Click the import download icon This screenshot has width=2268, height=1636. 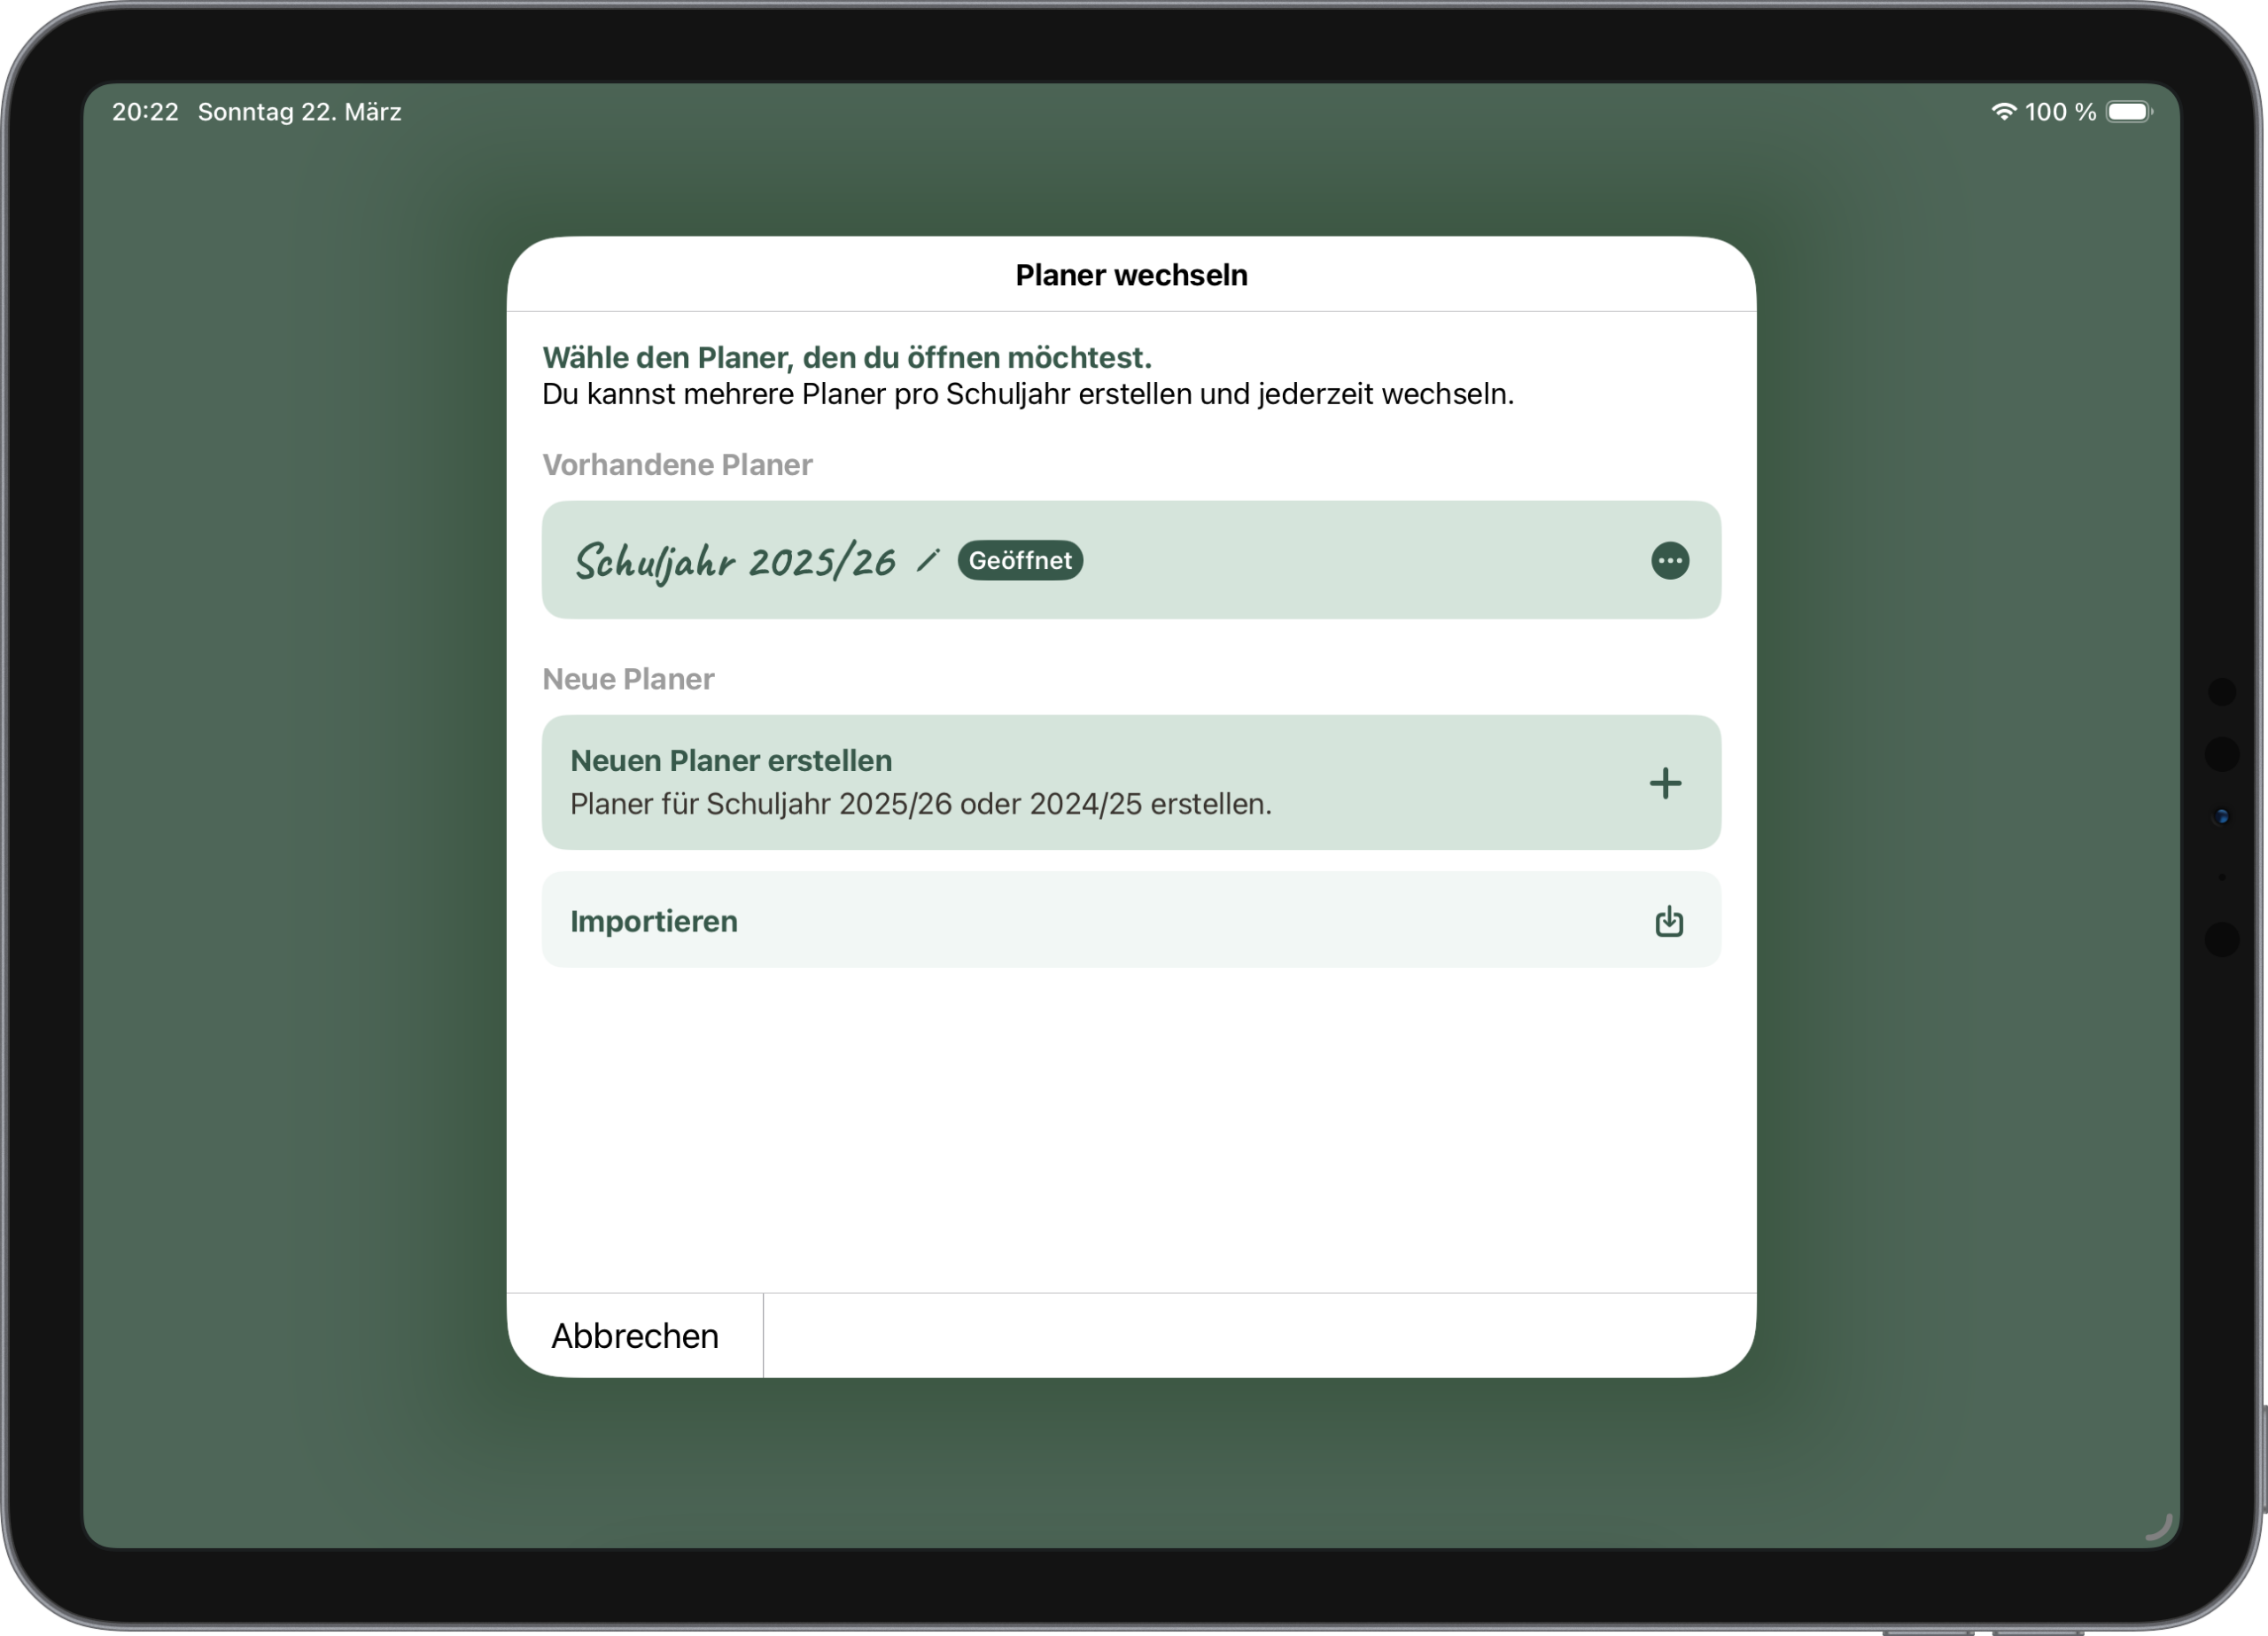pyautogui.click(x=1668, y=921)
